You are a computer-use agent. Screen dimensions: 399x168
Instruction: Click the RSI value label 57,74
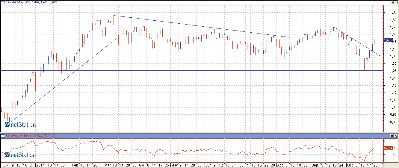tap(388, 148)
